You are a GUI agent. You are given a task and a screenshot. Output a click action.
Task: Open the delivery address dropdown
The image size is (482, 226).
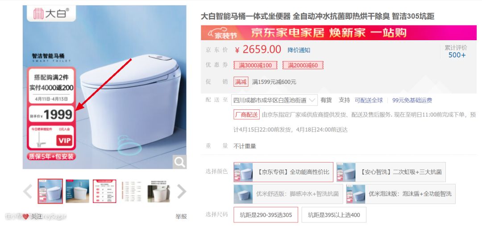(274, 100)
